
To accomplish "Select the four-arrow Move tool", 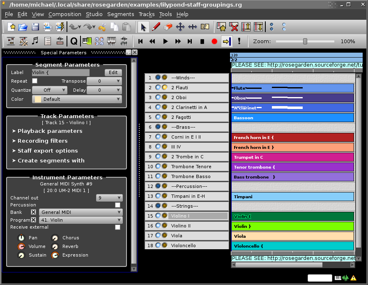I will (x=180, y=28).
